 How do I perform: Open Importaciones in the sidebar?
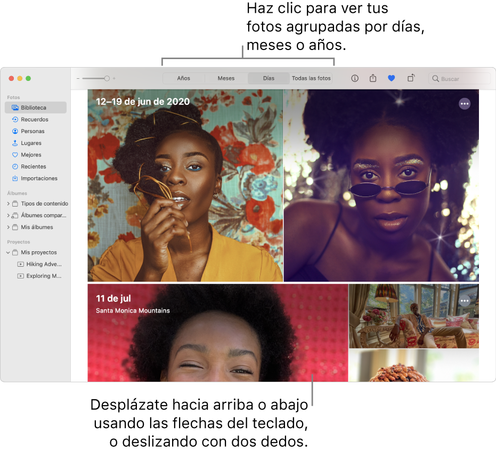(x=39, y=178)
